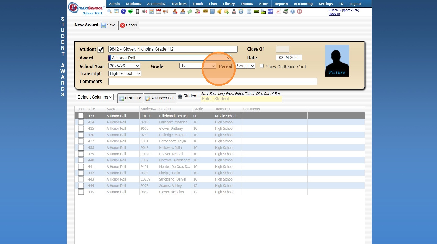Tick the tag checkbox for Barnhart, Madison

[x=81, y=122]
